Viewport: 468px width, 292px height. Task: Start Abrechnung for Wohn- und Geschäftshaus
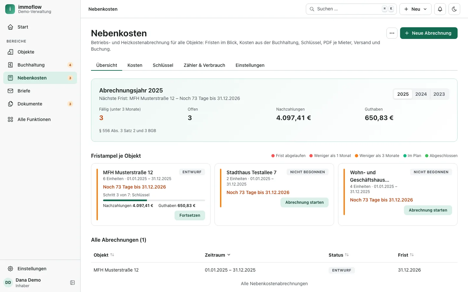click(428, 210)
